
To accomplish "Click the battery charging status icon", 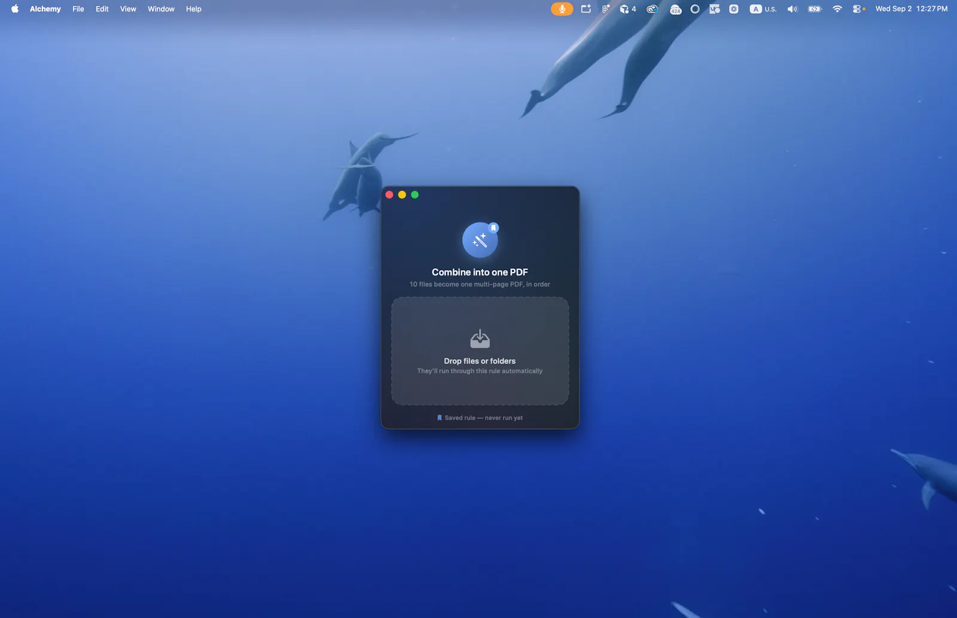I will (x=815, y=9).
